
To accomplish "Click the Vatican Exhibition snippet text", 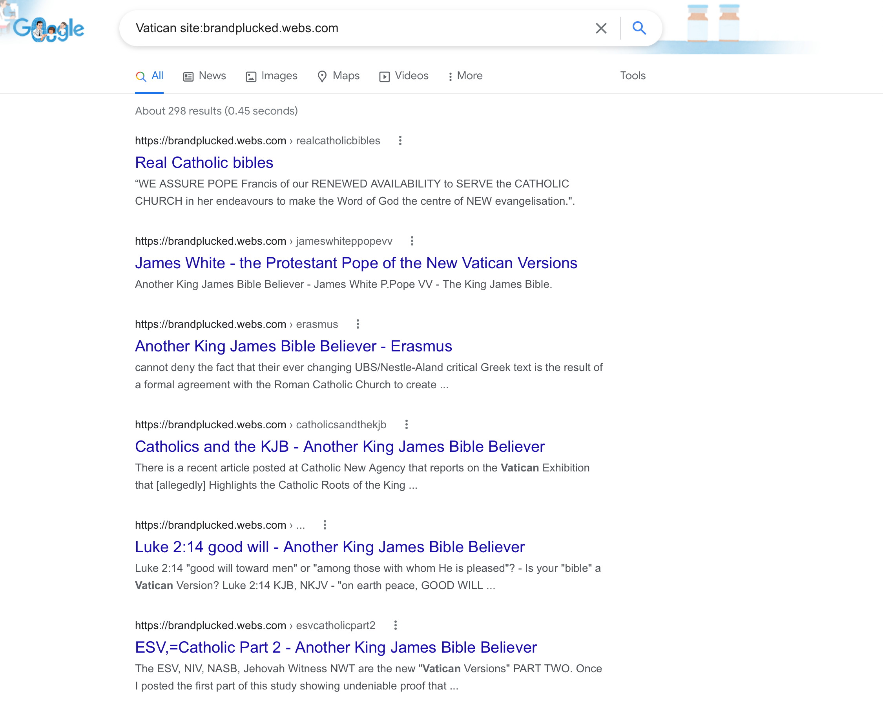I will pyautogui.click(x=362, y=477).
